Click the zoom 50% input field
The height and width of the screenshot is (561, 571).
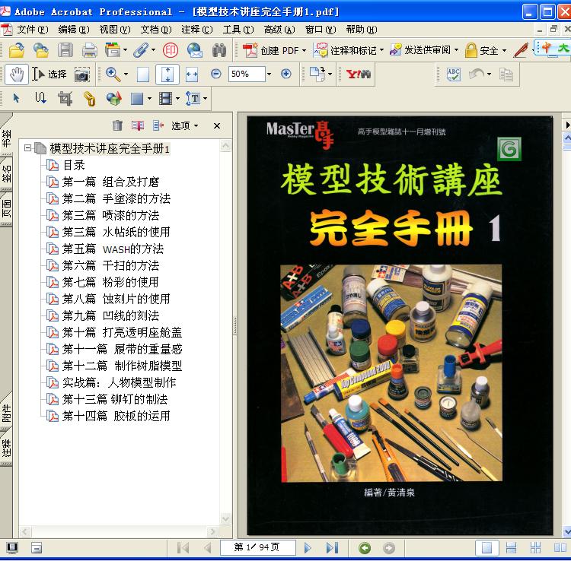click(x=247, y=74)
